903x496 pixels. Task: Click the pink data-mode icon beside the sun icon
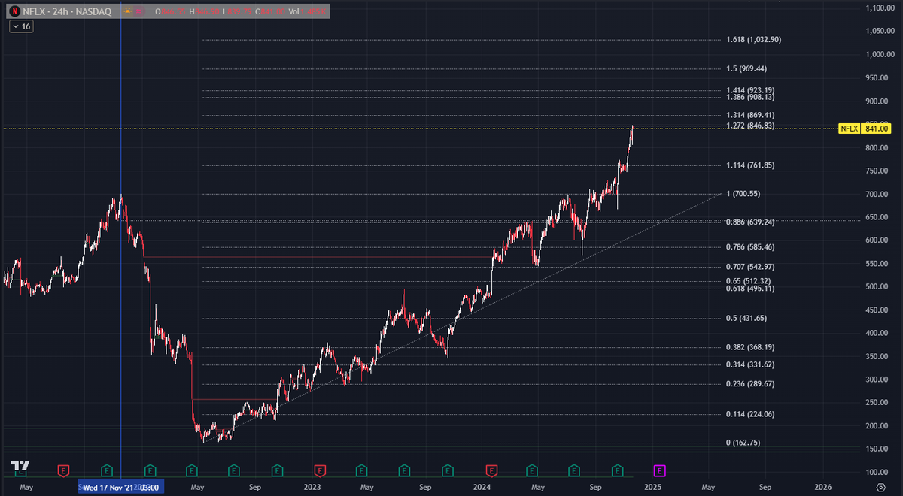pyautogui.click(x=138, y=11)
